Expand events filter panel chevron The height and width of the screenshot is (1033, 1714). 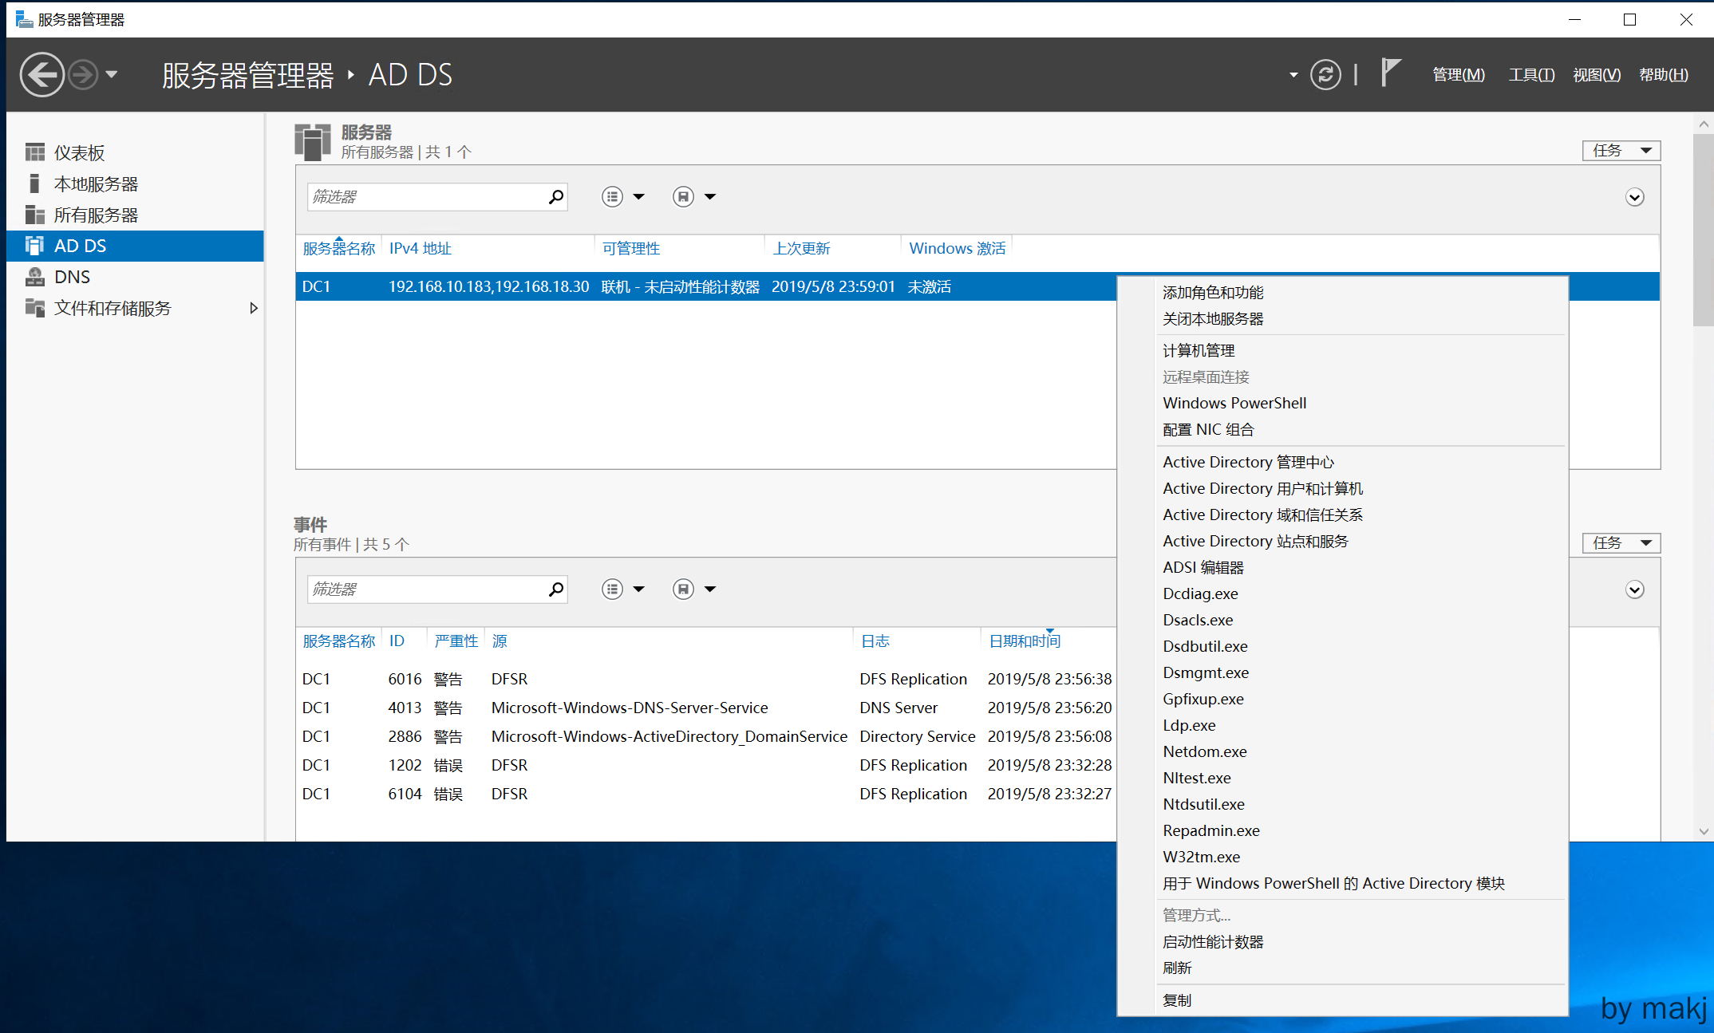(x=1634, y=589)
